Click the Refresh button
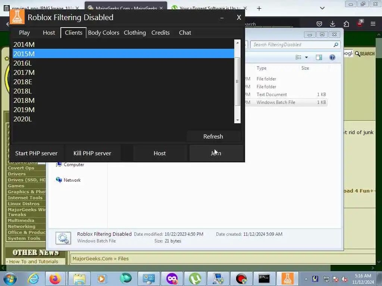Viewport: 382px width, 286px height. [213, 136]
